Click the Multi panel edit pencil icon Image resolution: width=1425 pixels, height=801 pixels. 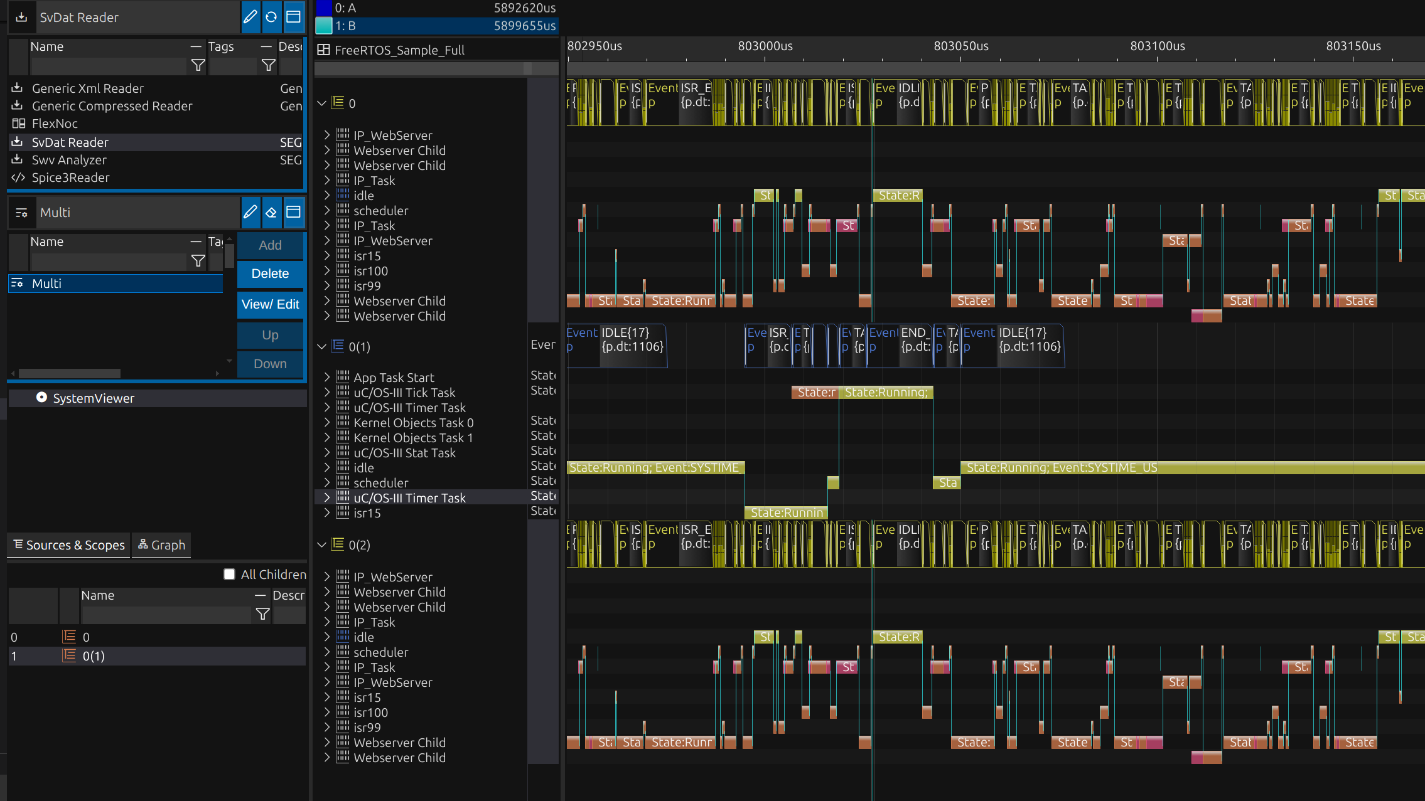coord(250,212)
